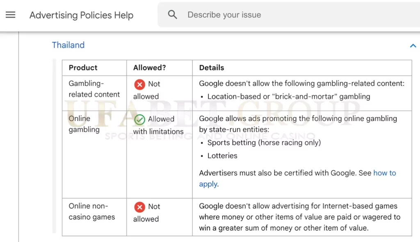Click the magnifying glass search icon
420x242 pixels.
[173, 15]
